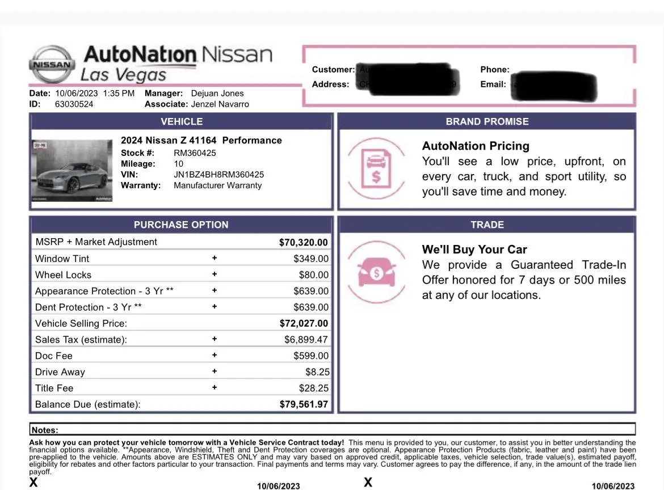Select the date 10/06/2023 1:35 PM

pyautogui.click(x=95, y=93)
